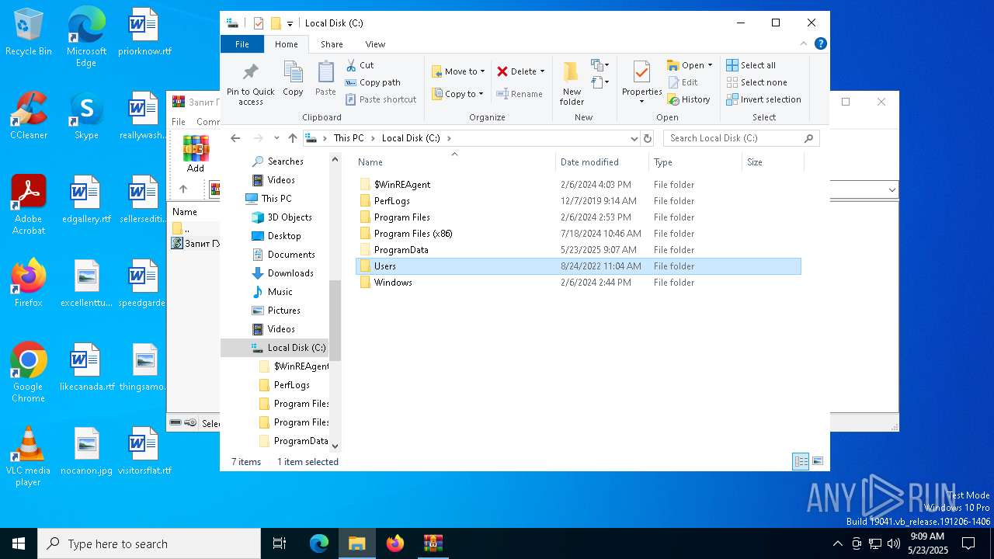Select Skype desktop icon
Viewport: 994px width, 559px height.
(x=86, y=116)
